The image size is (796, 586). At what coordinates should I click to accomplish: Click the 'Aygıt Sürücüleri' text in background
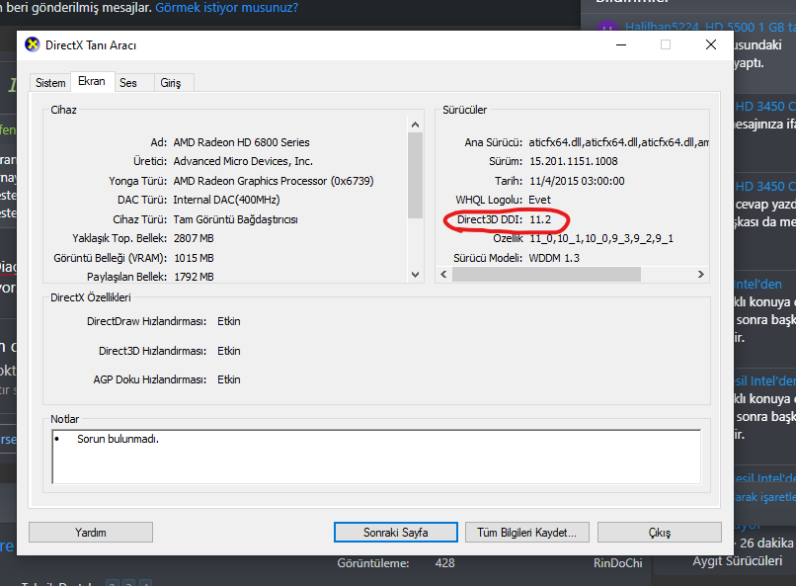737,561
